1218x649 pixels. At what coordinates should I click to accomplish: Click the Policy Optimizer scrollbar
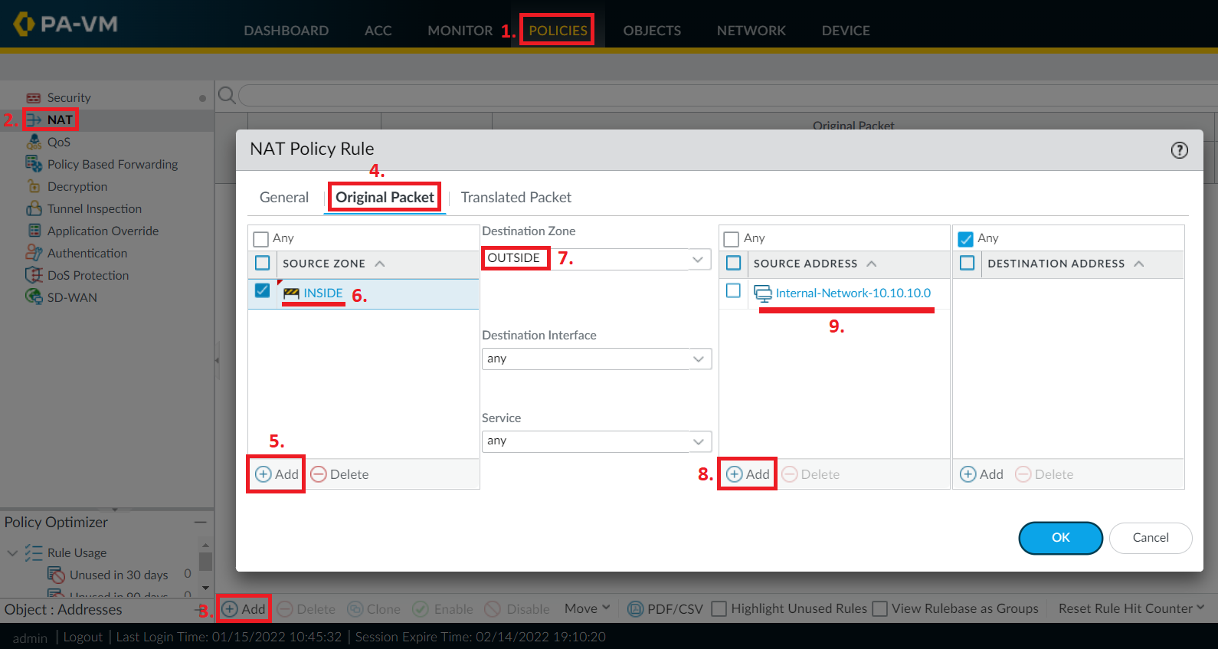[205, 562]
